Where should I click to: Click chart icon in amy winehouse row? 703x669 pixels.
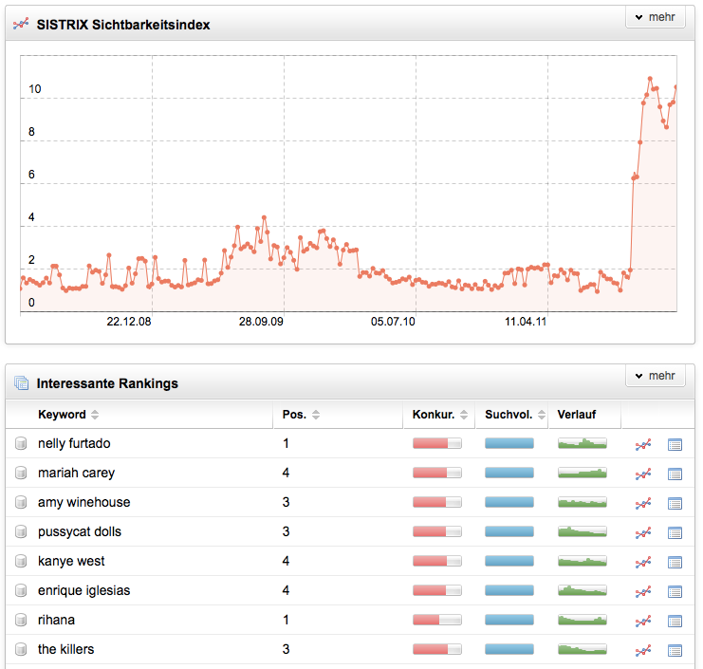[x=643, y=503]
